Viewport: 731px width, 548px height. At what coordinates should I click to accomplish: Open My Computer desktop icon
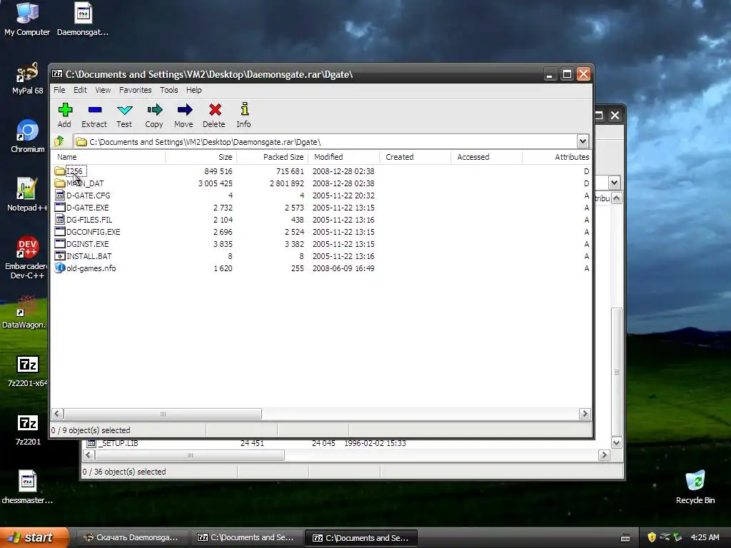(x=27, y=19)
